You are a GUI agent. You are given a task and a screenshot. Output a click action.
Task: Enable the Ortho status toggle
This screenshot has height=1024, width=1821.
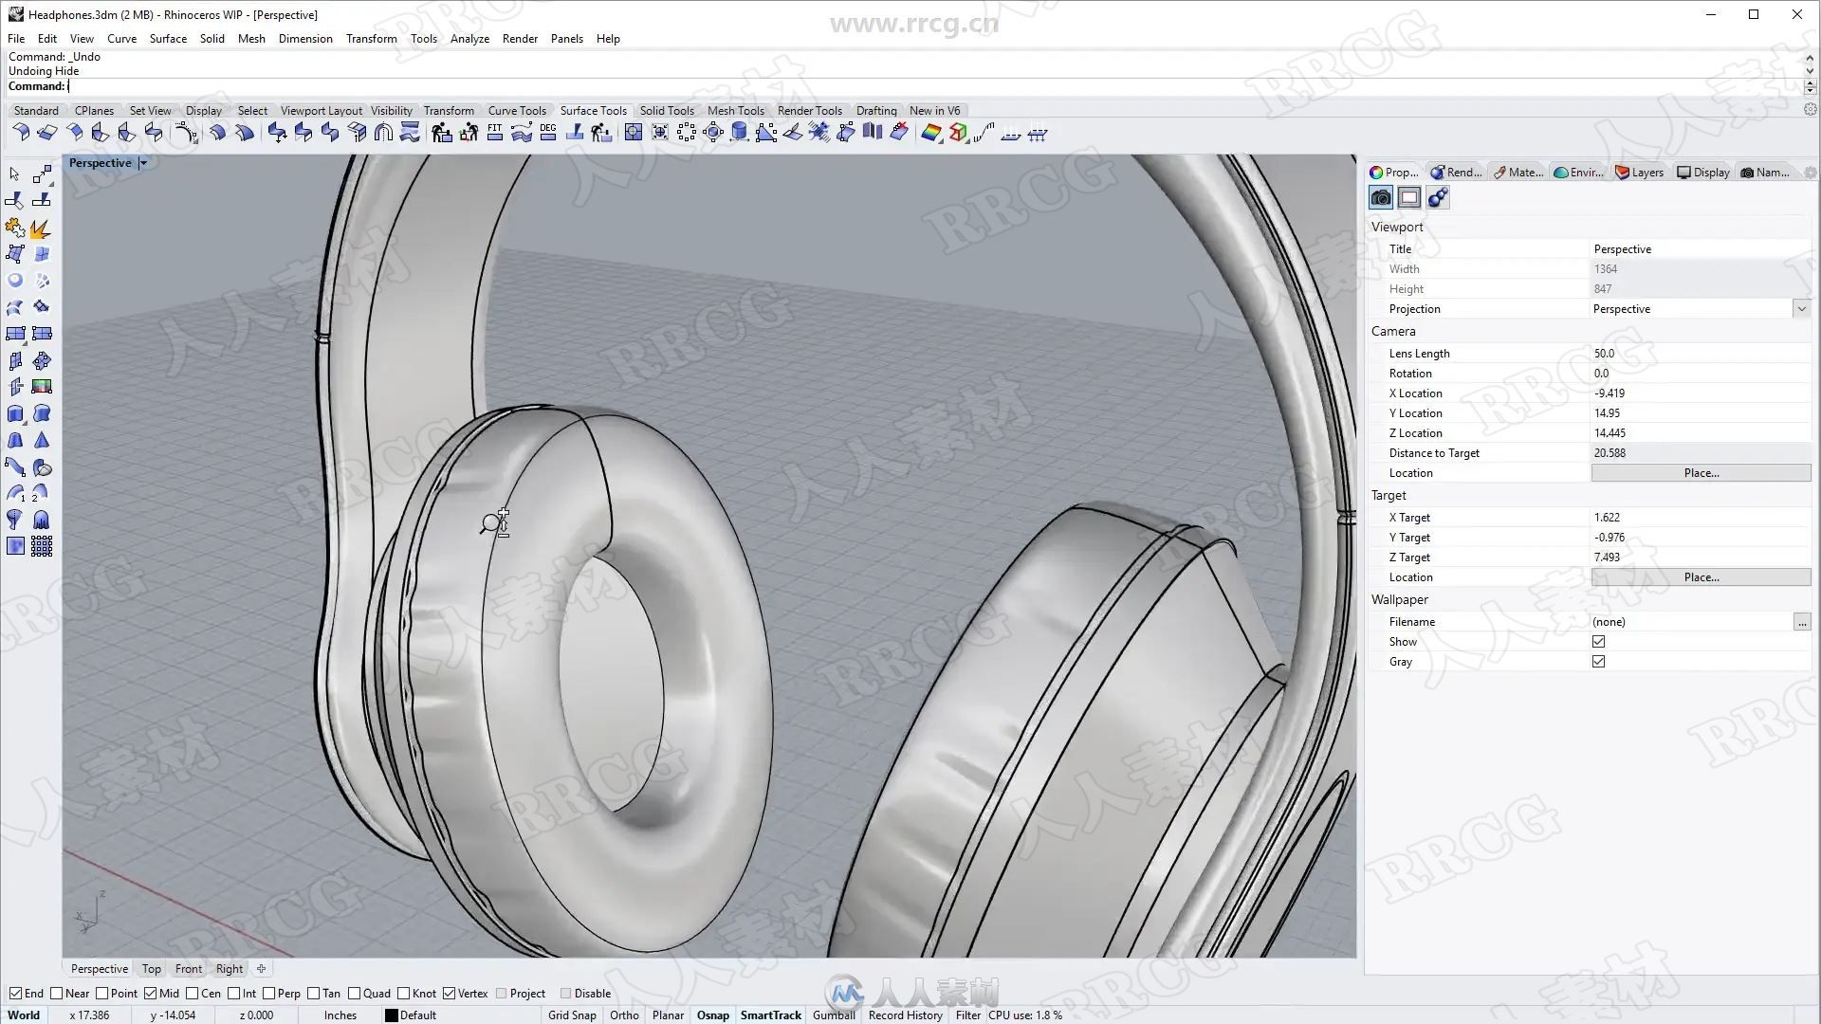624,1014
